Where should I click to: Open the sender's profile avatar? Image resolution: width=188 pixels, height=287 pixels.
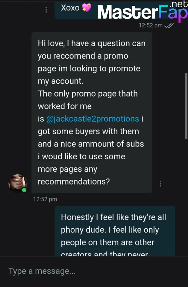pos(17,183)
